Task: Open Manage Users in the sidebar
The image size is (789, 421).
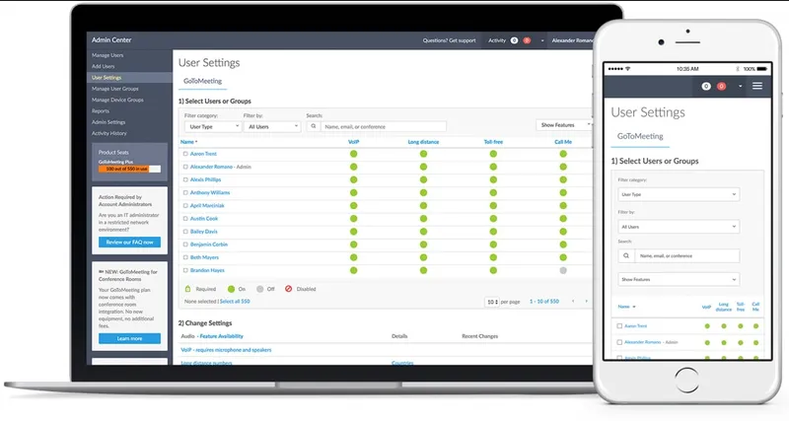Action: 108,55
